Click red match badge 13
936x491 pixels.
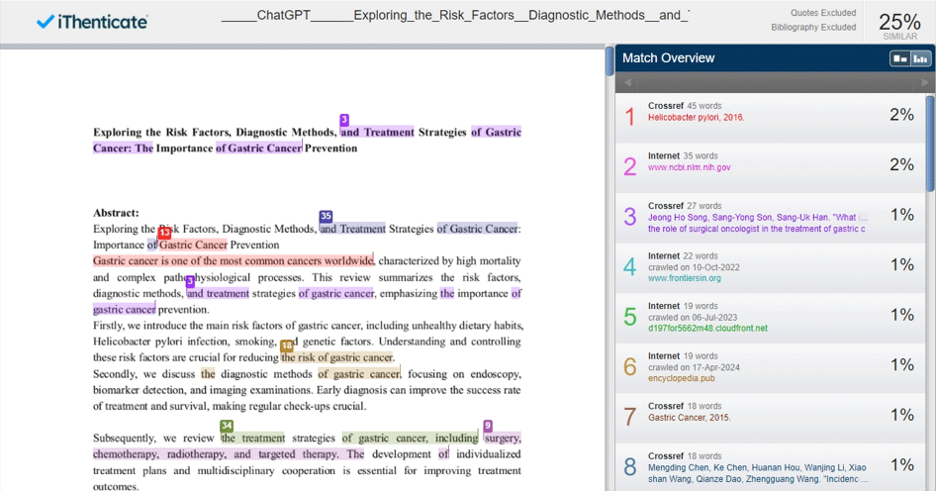(164, 233)
